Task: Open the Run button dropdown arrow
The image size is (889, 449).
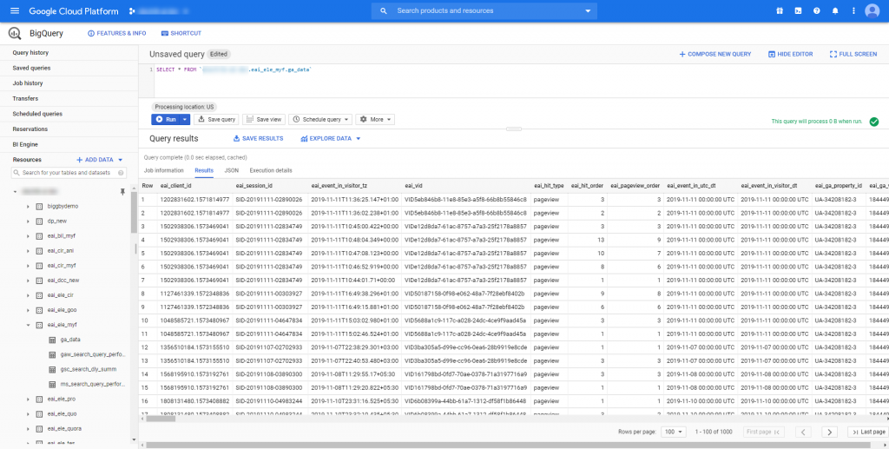Action: tap(186, 120)
